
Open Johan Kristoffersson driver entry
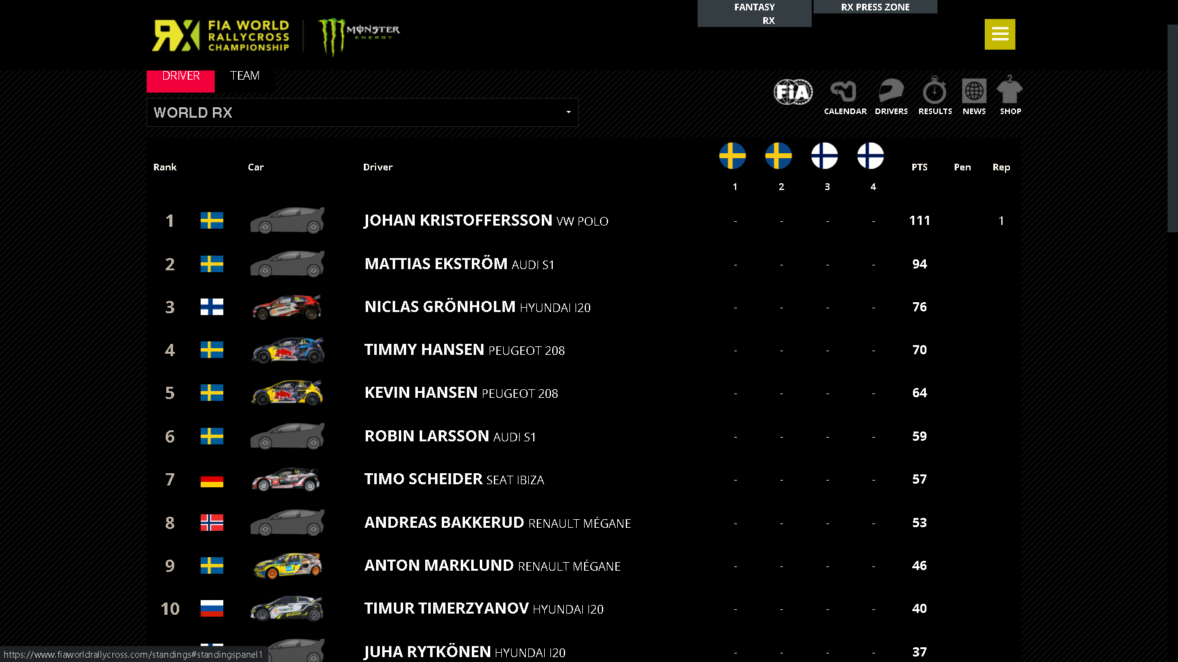[x=458, y=221]
